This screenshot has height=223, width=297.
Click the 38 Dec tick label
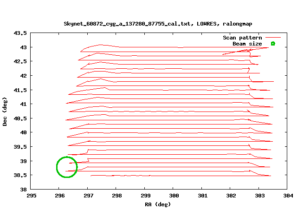[24, 189]
